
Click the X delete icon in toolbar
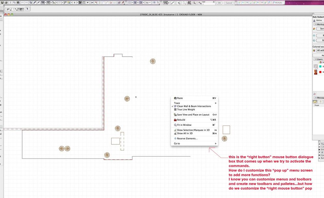[88, 3]
